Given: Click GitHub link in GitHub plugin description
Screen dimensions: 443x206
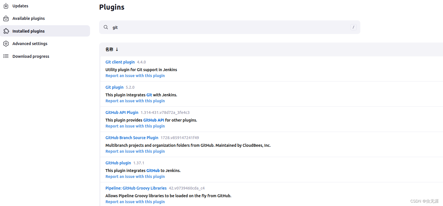Looking at the screenshot, I should pos(153,171).
